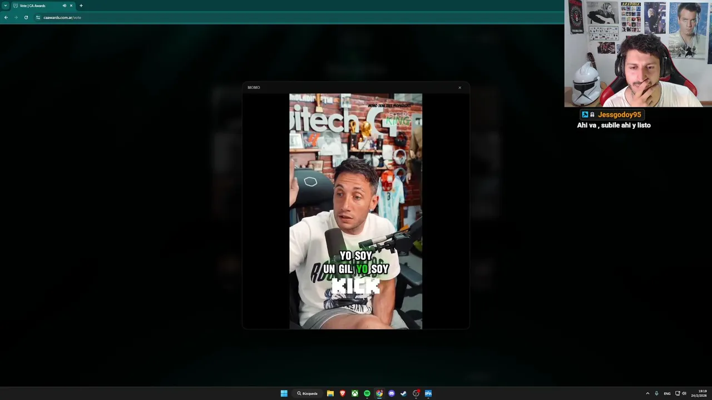The height and width of the screenshot is (400, 712).
Task: Open the browser tab search dropdown
Action: [x=6, y=6]
